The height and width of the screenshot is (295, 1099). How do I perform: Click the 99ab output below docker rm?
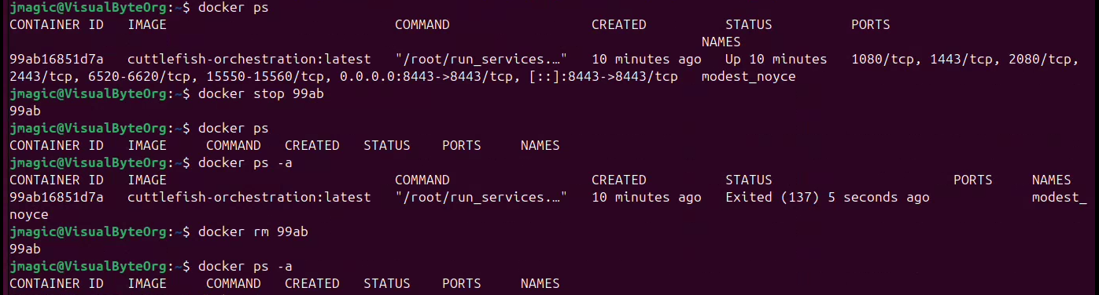pyautogui.click(x=24, y=249)
